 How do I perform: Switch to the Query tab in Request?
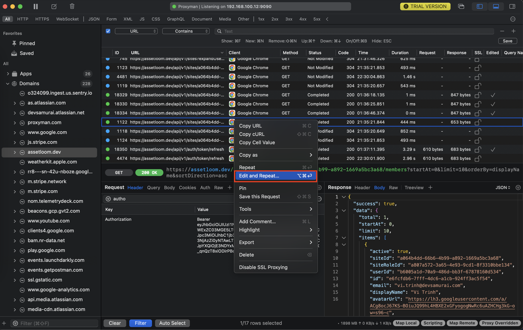[153, 188]
